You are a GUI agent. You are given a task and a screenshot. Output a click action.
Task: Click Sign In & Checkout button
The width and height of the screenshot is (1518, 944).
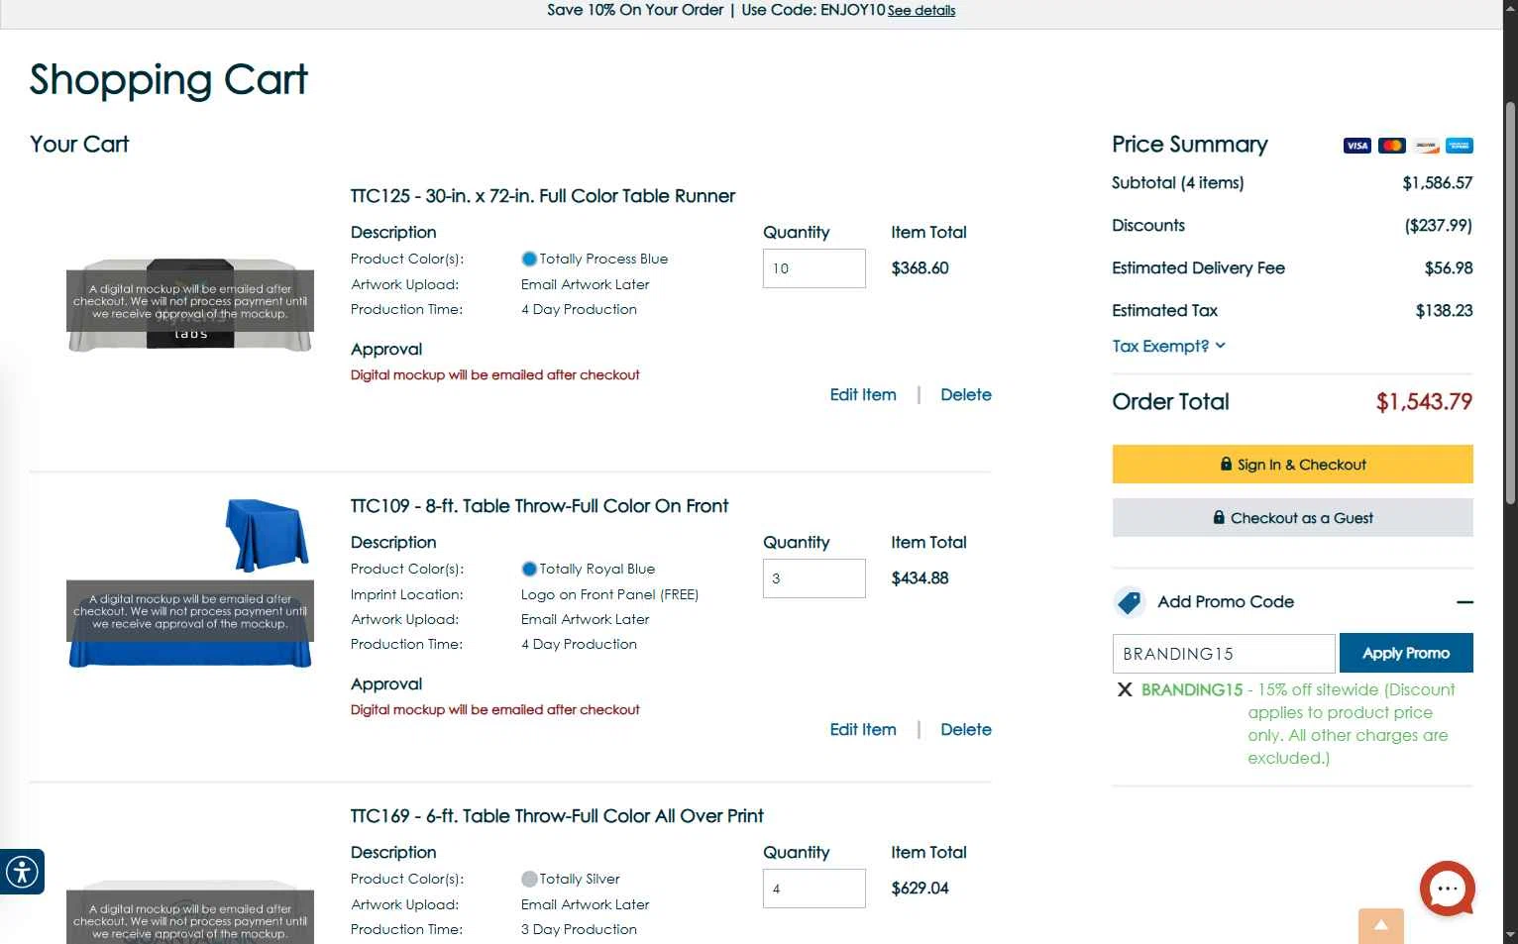[x=1292, y=465]
